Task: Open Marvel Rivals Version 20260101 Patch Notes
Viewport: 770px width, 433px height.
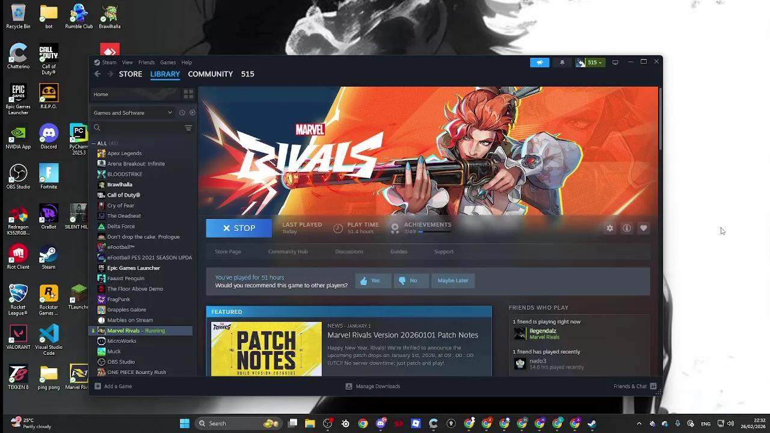Action: click(x=402, y=335)
